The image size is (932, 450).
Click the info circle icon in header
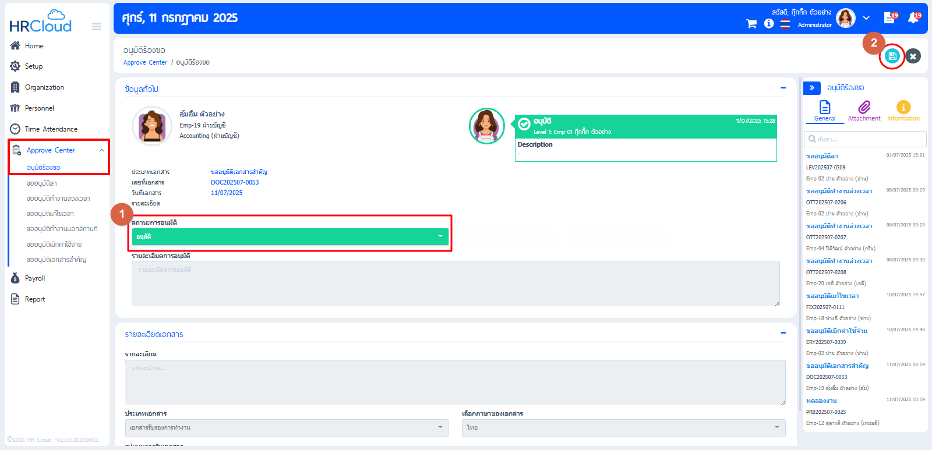coord(769,24)
